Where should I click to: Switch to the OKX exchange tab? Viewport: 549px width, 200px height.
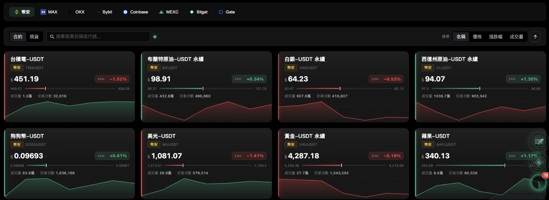76,12
